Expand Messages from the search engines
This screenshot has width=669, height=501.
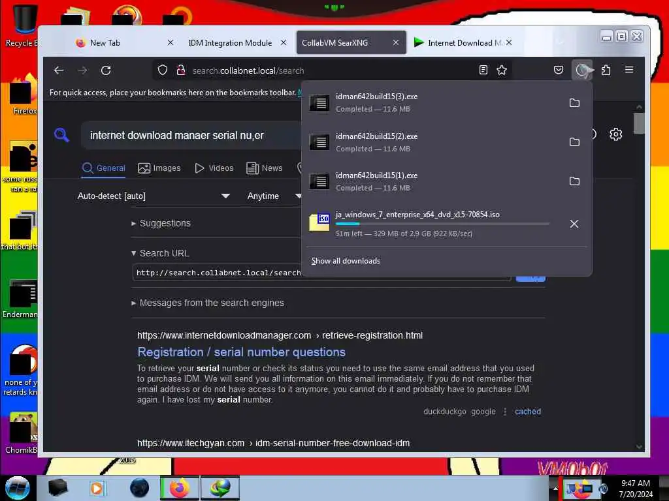click(208, 303)
